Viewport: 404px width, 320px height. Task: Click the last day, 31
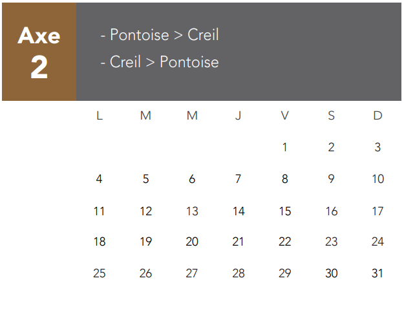point(377,273)
